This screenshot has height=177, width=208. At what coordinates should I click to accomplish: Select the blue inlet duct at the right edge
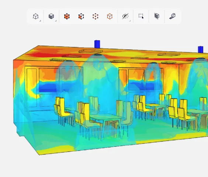pyautogui.click(x=200, y=49)
